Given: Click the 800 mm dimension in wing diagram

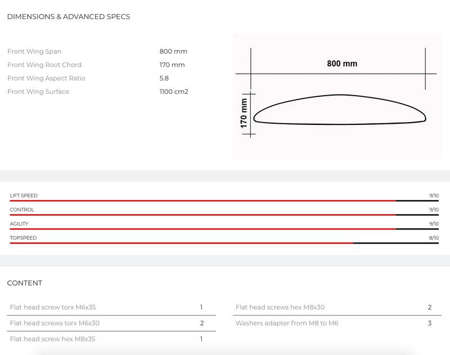Looking at the screenshot, I should (342, 64).
